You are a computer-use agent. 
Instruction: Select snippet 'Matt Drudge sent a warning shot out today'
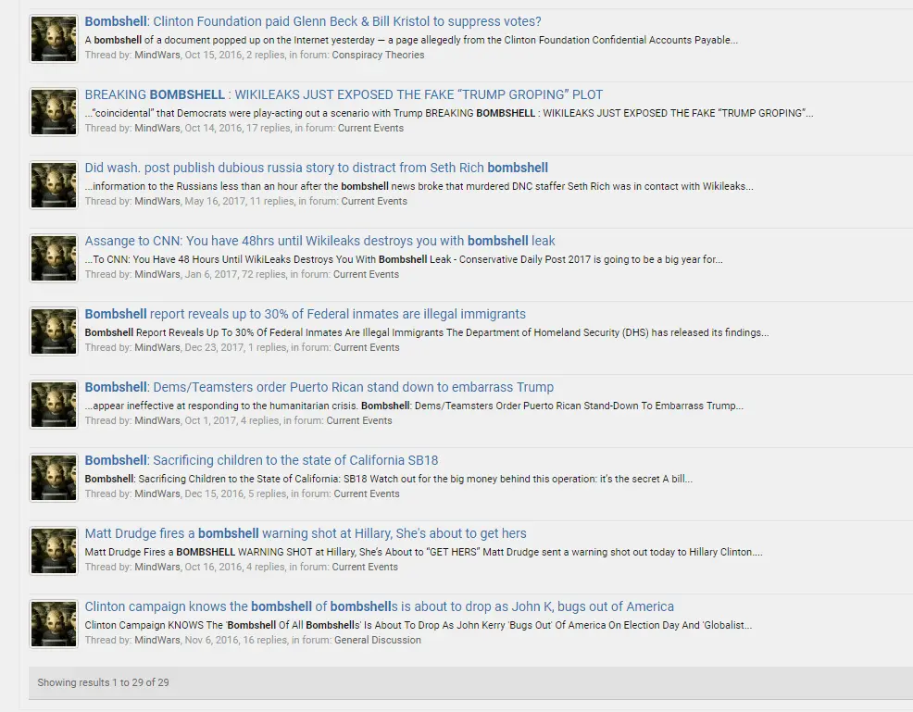[423, 552]
